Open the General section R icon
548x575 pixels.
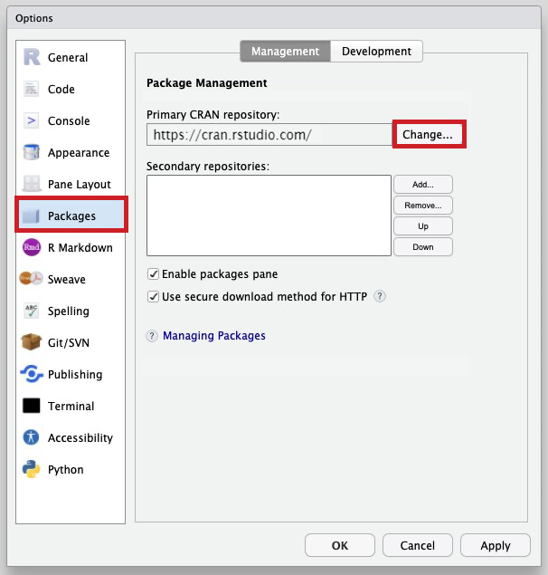pos(32,57)
